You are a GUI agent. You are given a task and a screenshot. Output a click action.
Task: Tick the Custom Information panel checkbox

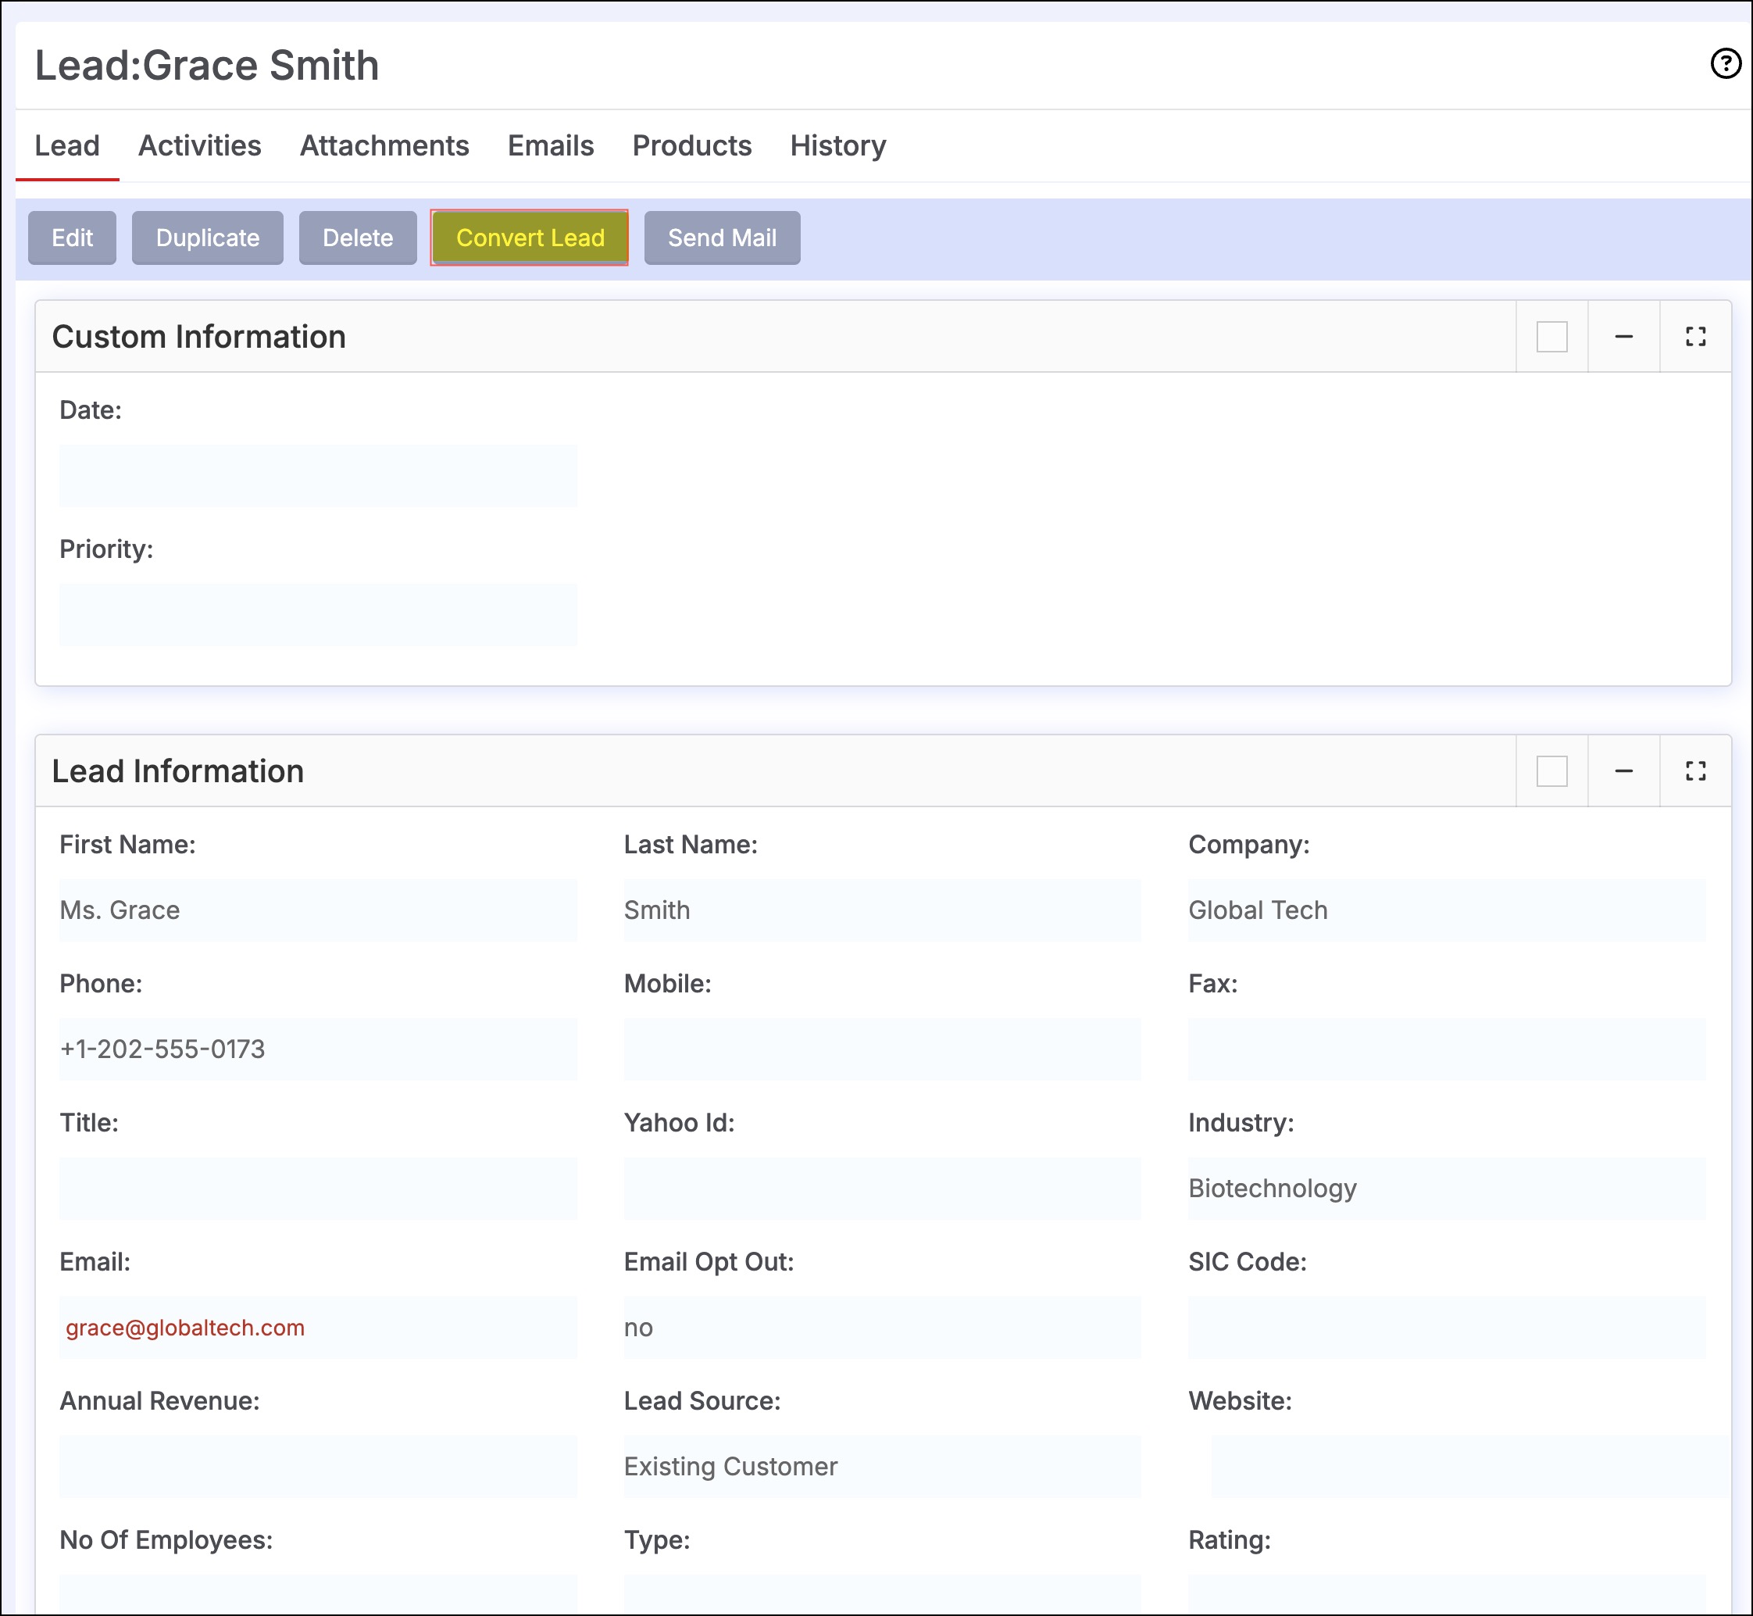(1552, 337)
